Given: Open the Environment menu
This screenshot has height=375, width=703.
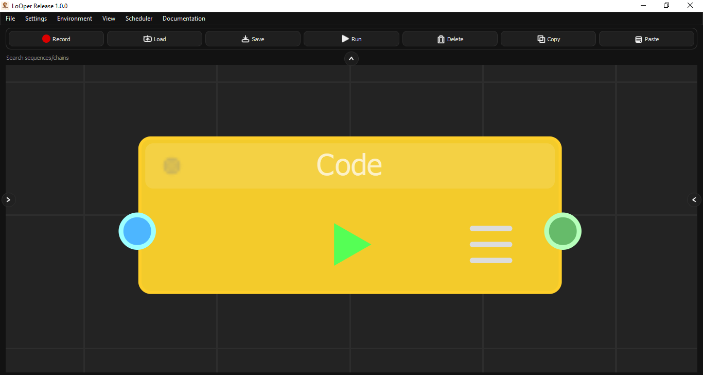Looking at the screenshot, I should pyautogui.click(x=74, y=18).
